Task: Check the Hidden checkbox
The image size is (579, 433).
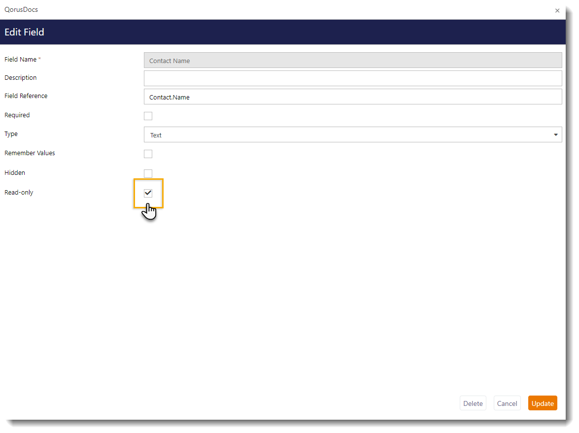Action: (148, 173)
